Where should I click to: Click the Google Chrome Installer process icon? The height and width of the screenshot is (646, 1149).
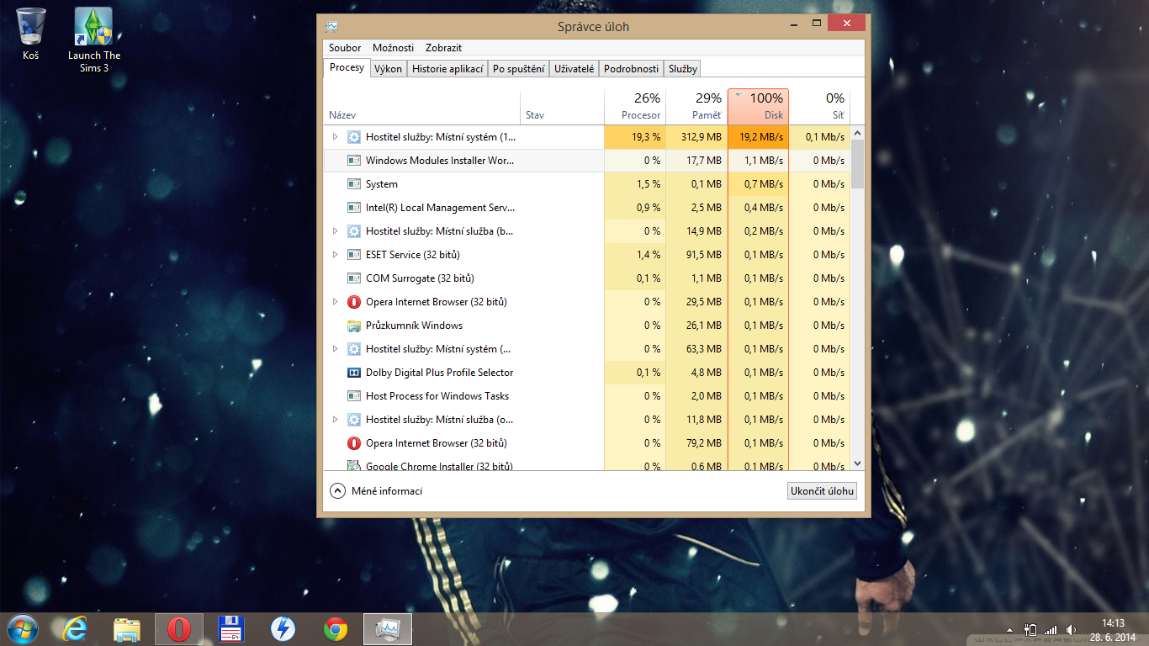coord(354,465)
